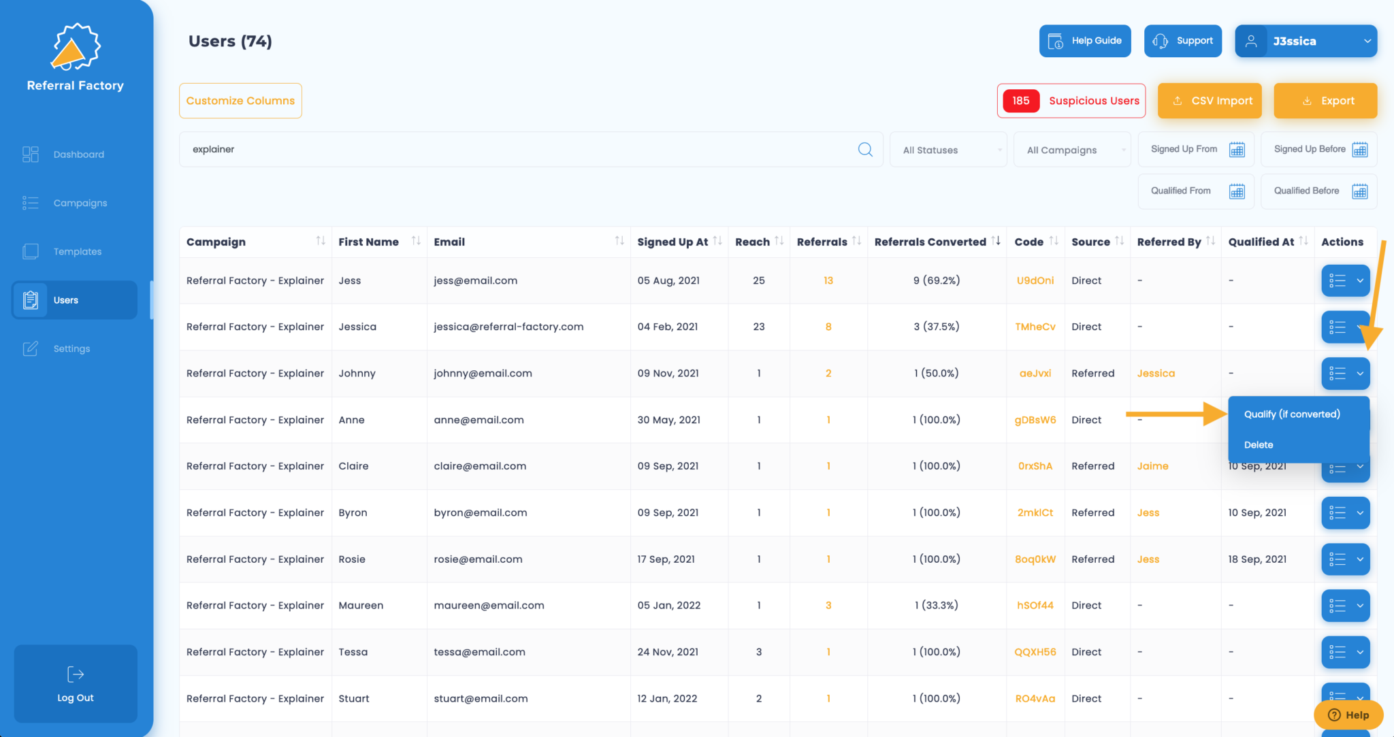The width and height of the screenshot is (1394, 737).
Task: Open referral code hSOf44
Action: (1035, 606)
